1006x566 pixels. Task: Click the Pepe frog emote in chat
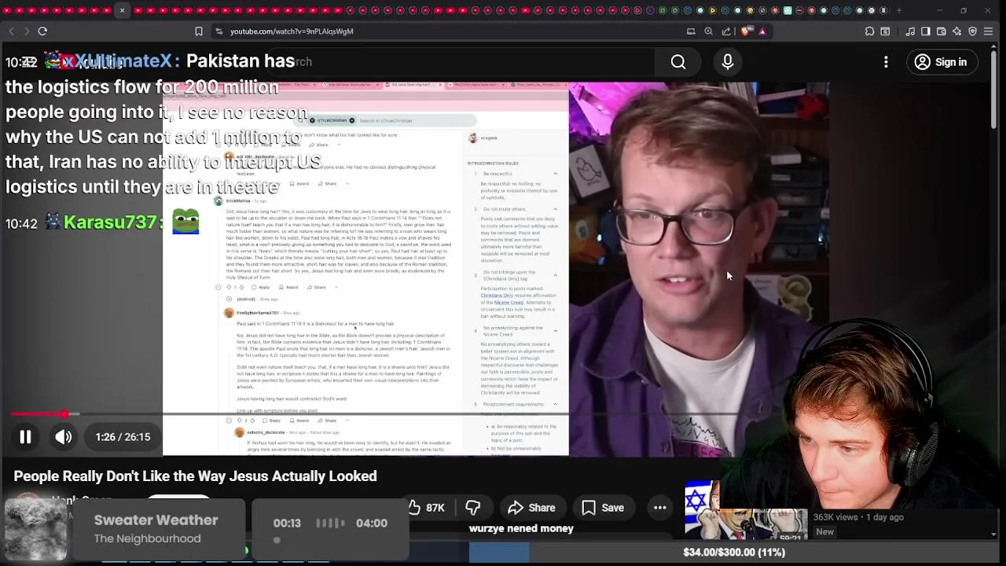pos(185,221)
